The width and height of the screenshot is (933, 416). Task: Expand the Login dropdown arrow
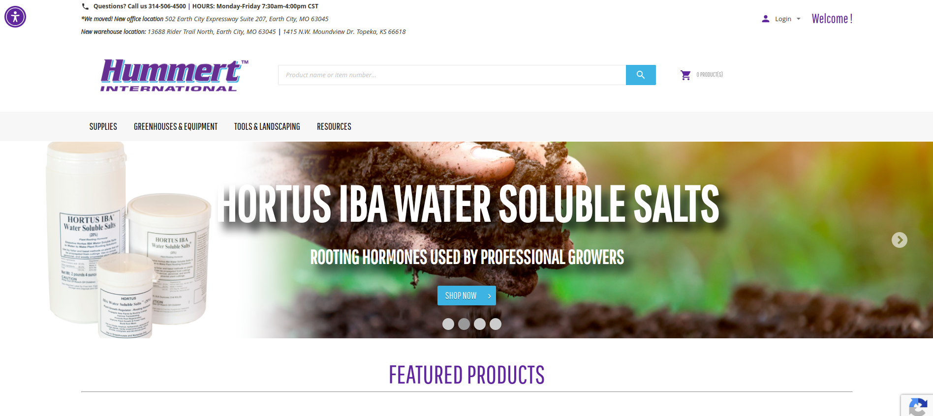pyautogui.click(x=799, y=19)
